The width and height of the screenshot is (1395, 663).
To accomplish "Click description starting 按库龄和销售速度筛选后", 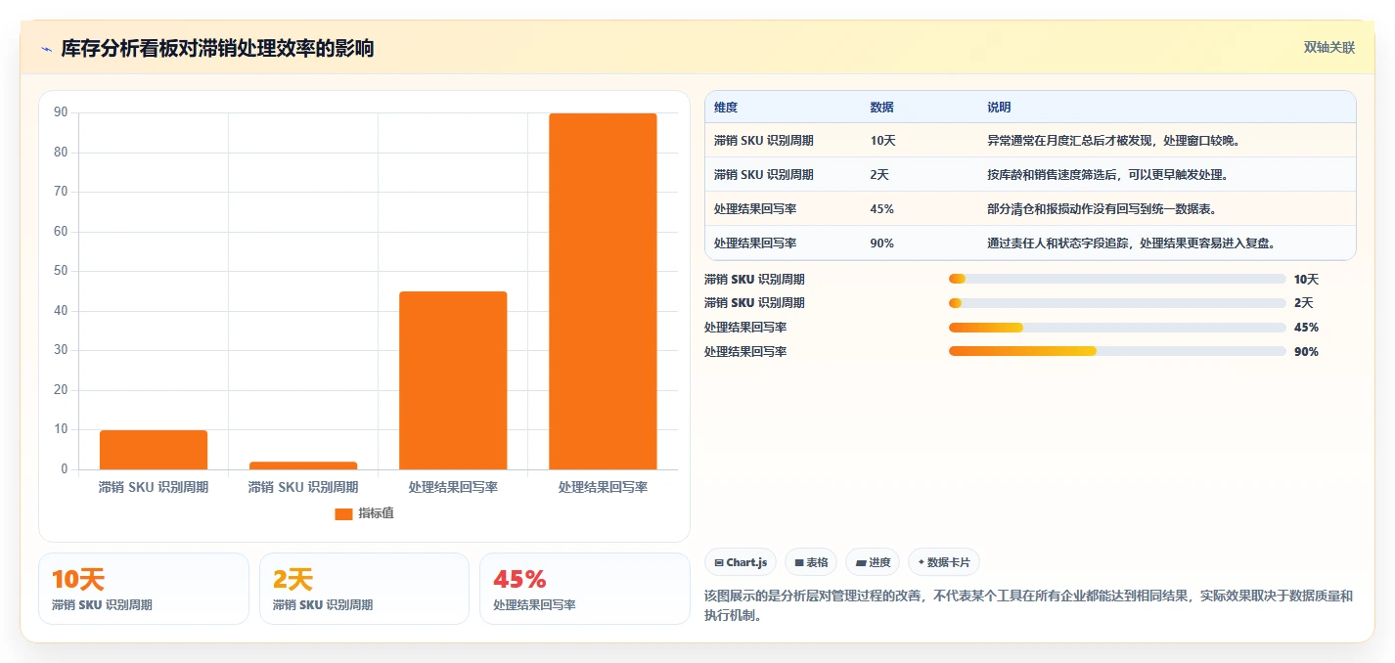I will click(x=1107, y=175).
